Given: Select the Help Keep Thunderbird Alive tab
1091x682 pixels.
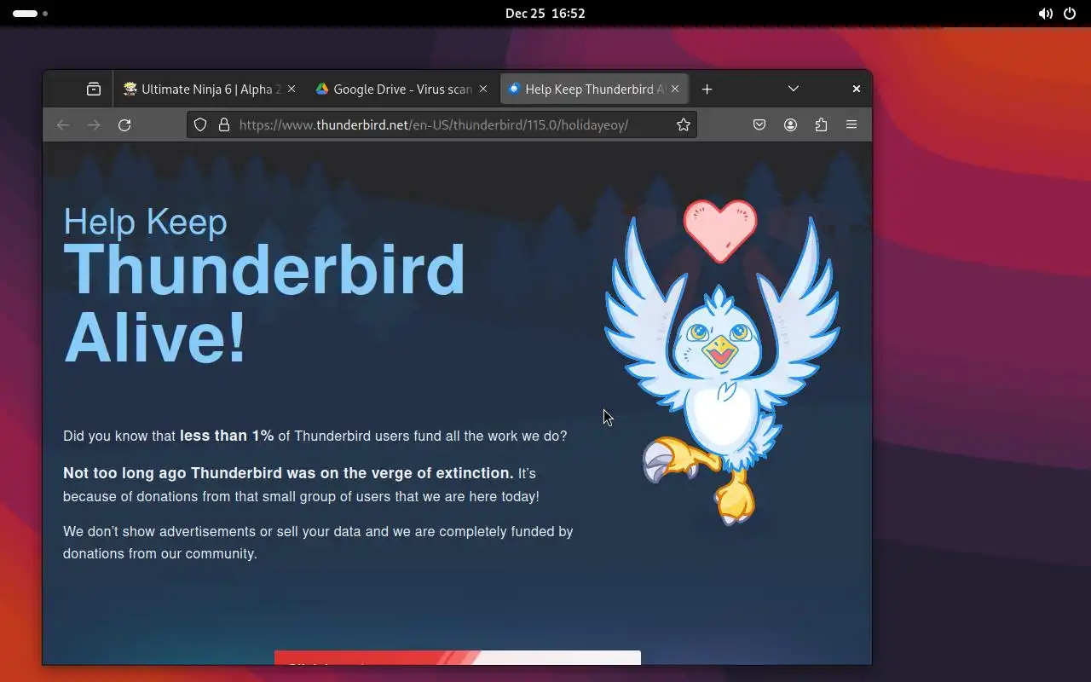Looking at the screenshot, I should 594,89.
